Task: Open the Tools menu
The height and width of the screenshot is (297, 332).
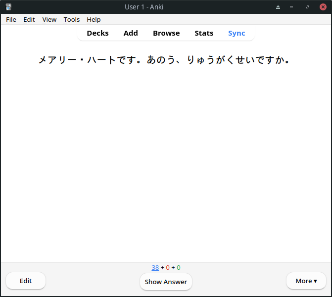Action: (x=72, y=19)
